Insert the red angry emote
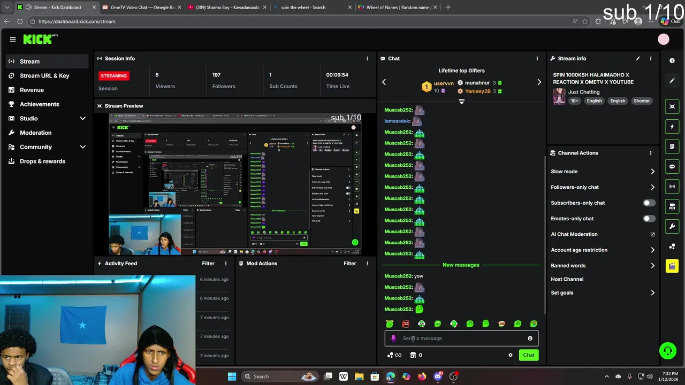The width and height of the screenshot is (685, 385). 406,324
